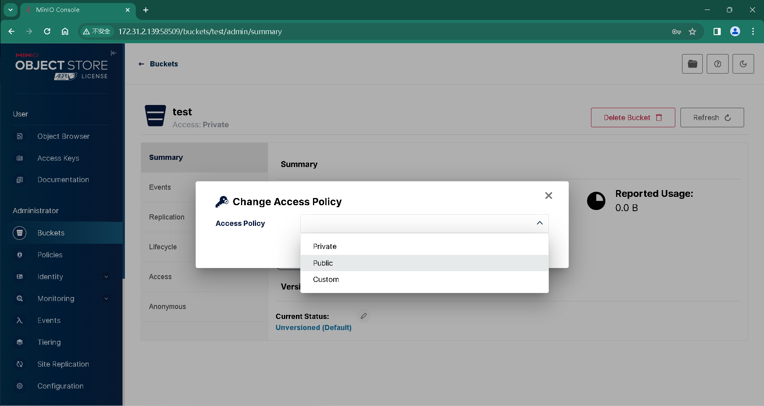Collapse the sidebar with the arrow icon
This screenshot has width=764, height=406.
[114, 53]
